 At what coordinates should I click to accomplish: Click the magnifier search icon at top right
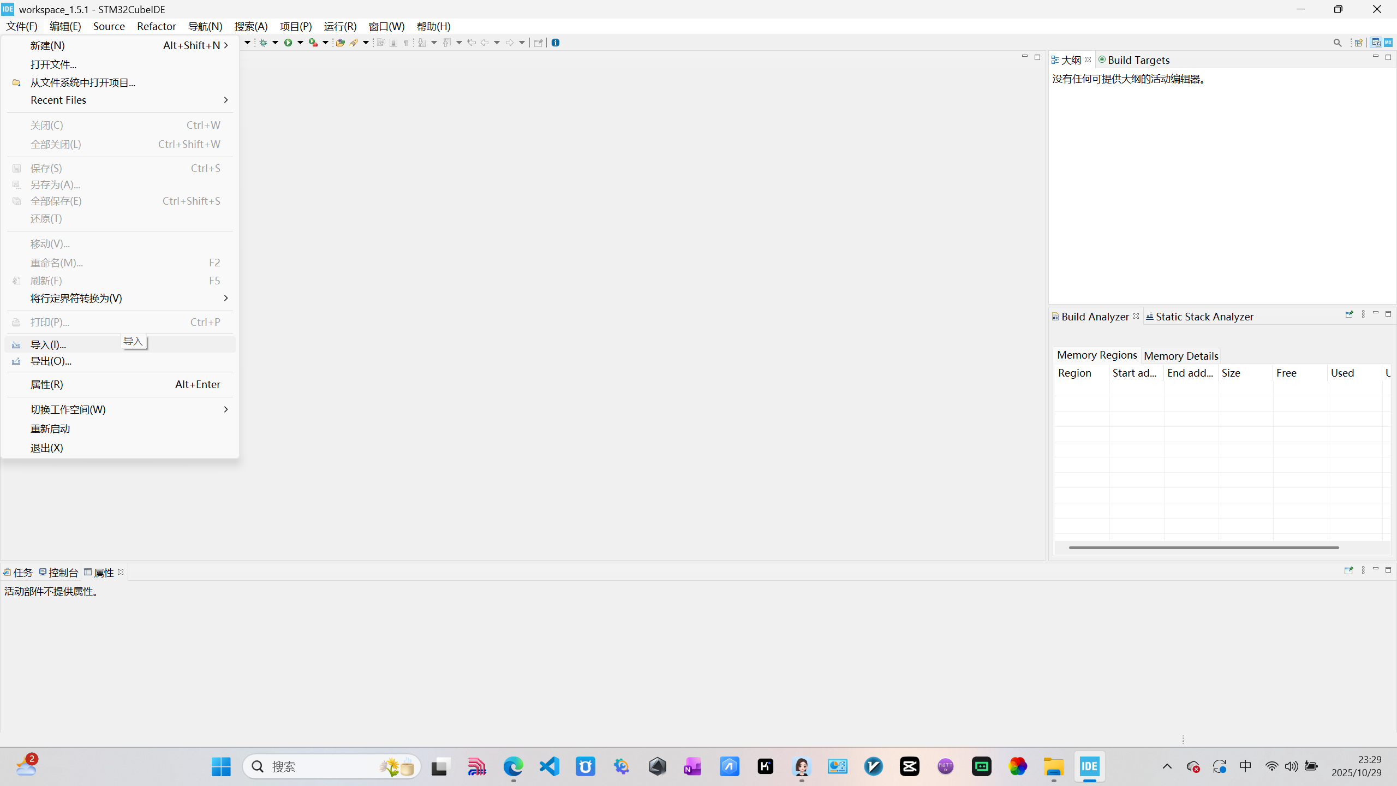(x=1337, y=43)
